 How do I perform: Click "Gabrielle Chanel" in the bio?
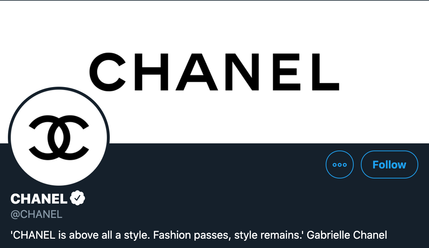click(347, 235)
